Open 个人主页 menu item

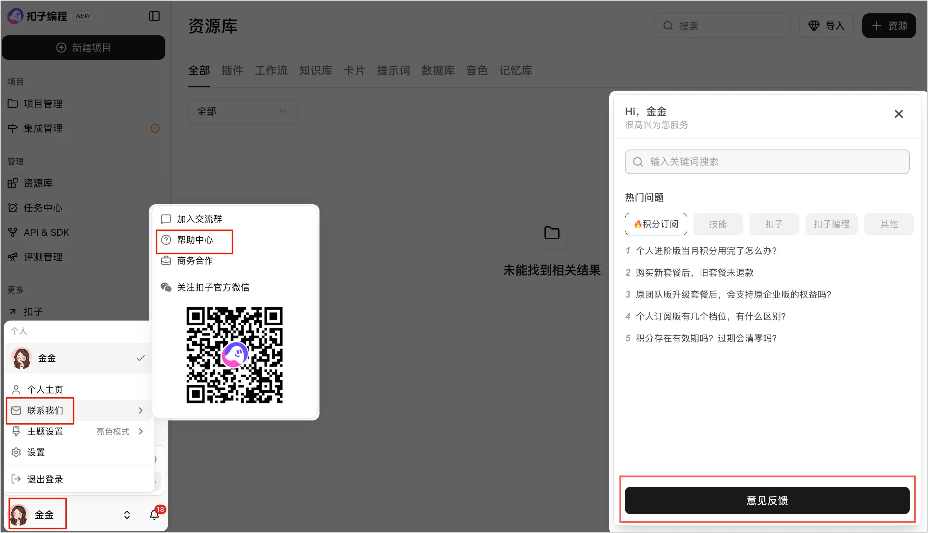[x=78, y=390]
